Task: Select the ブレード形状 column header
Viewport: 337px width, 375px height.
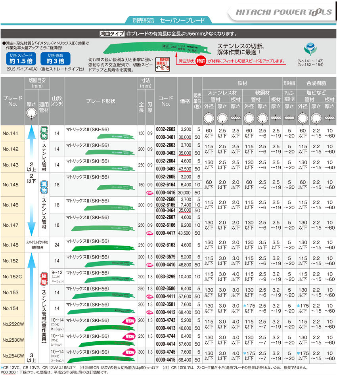Action: [x=100, y=101]
